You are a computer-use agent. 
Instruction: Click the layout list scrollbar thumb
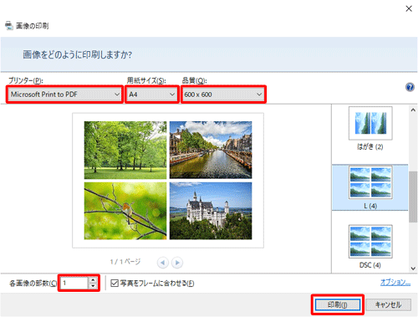[413, 197]
